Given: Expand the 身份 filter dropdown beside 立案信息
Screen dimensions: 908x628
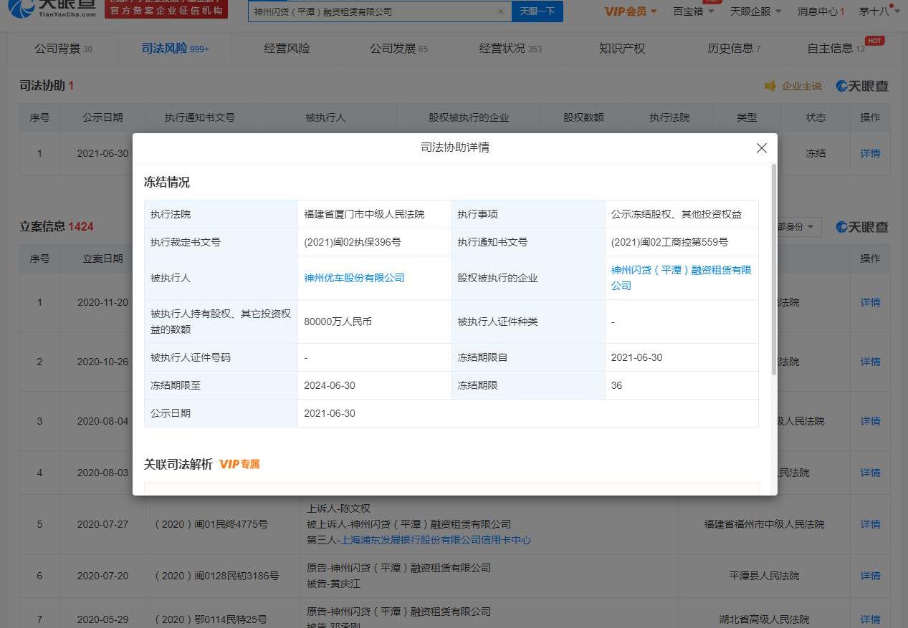Looking at the screenshot, I should 795,227.
